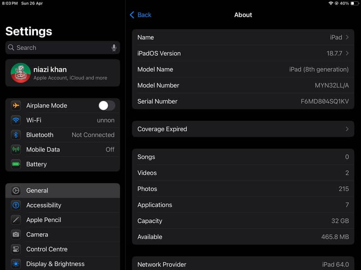Open Apple Pencil settings
361x270 pixels.
(x=63, y=220)
